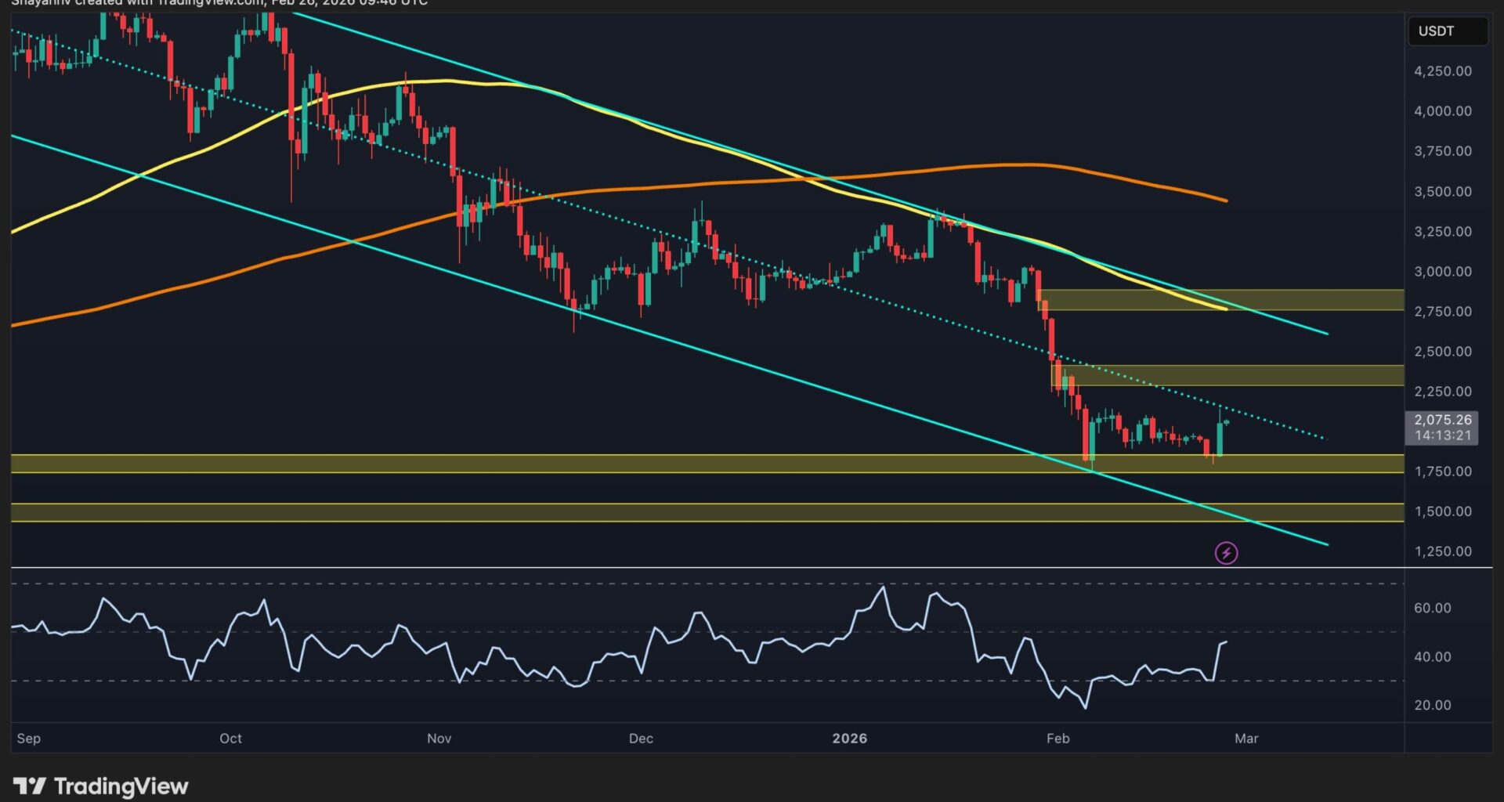Click the Nov date marker
This screenshot has height=802, width=1504.
439,739
